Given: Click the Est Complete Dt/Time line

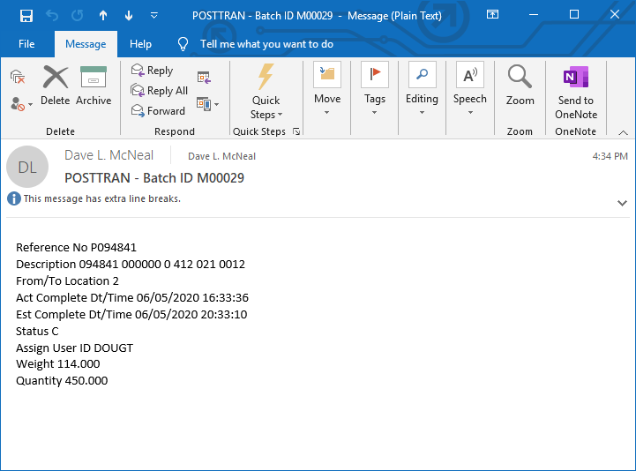Looking at the screenshot, I should 131,314.
